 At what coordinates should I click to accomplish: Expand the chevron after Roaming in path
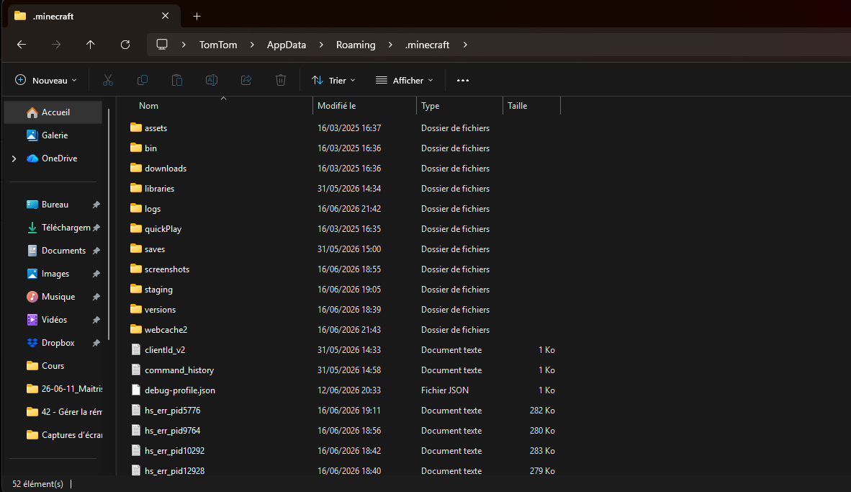point(390,45)
